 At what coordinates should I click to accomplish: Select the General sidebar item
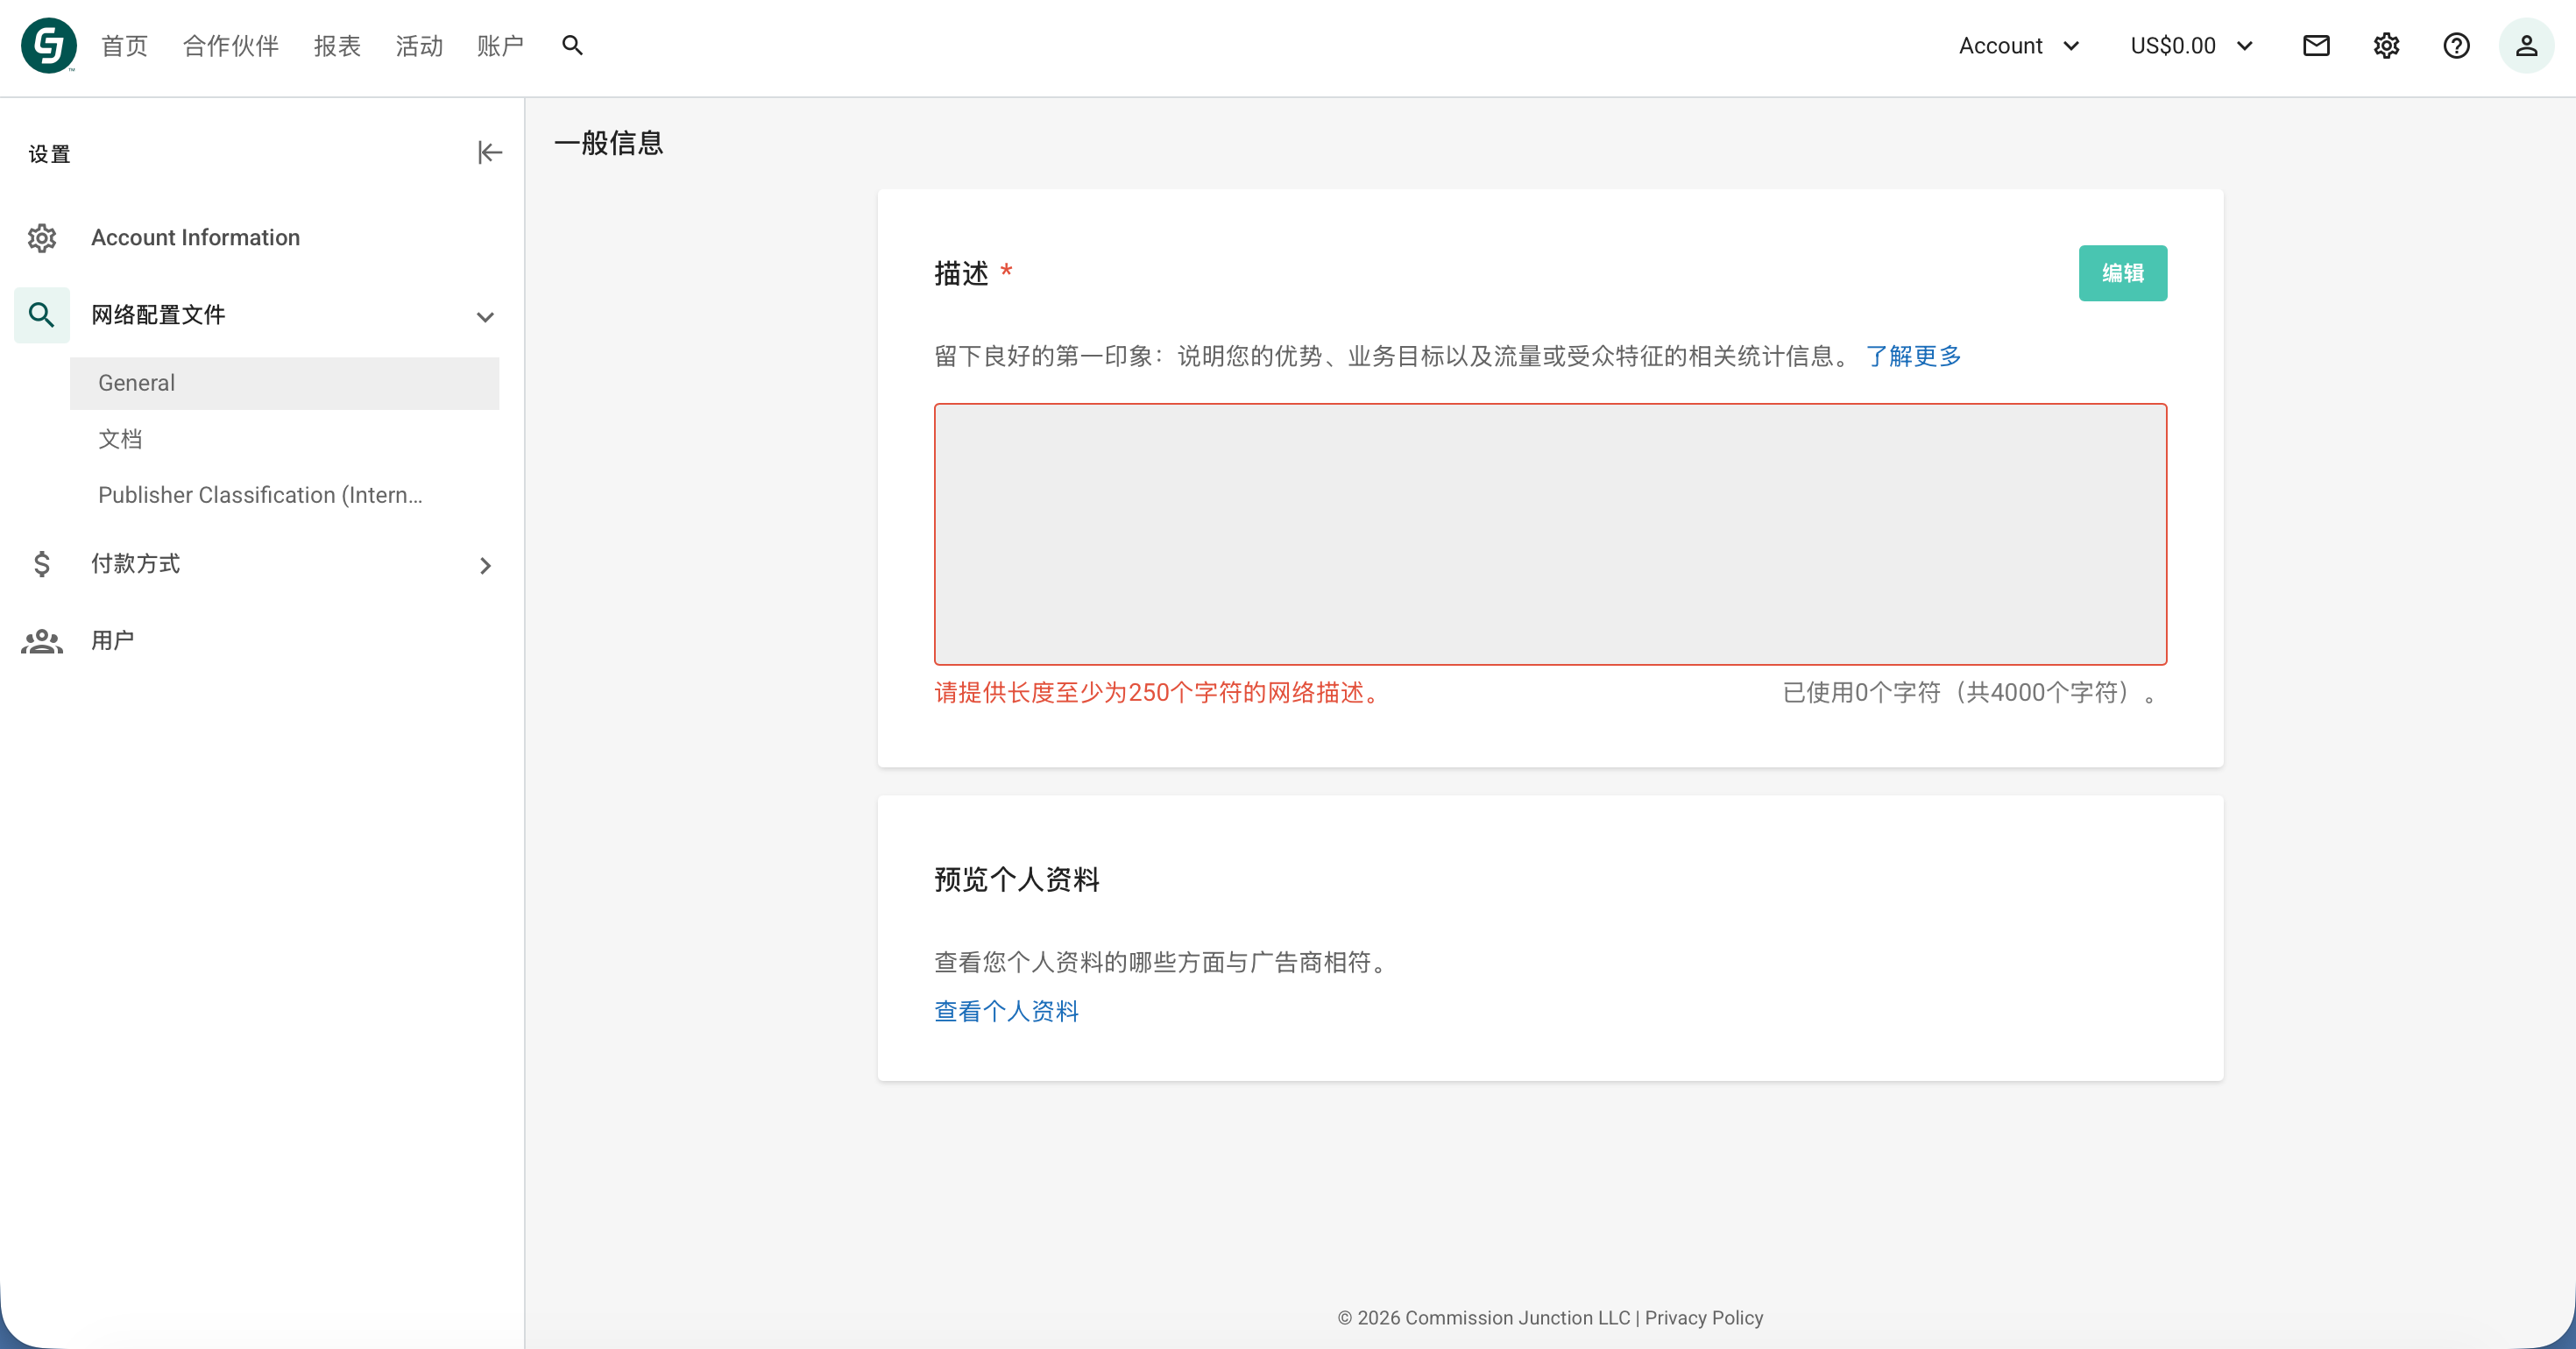click(x=284, y=383)
